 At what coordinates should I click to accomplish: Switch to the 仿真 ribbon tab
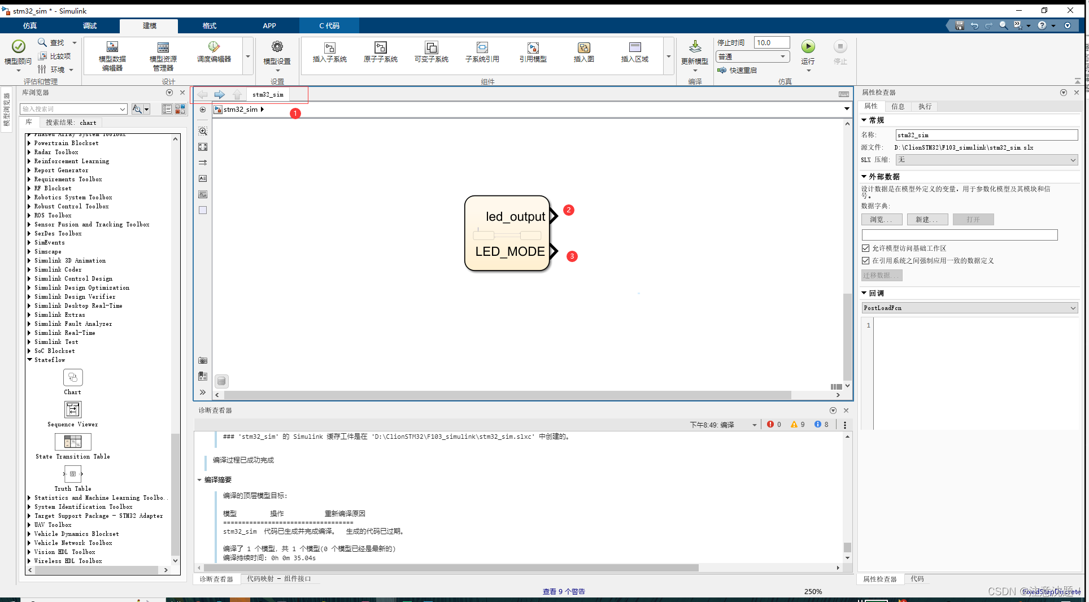click(30, 25)
